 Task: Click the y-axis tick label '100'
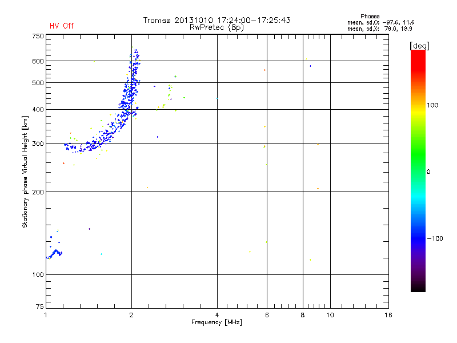[38, 275]
